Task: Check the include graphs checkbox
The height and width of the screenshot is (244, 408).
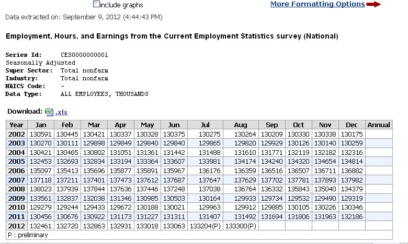Action: coord(96,4)
